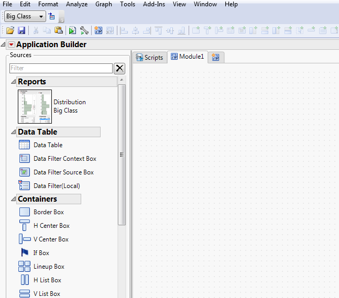Click the Save disk icon in toolbar
The height and width of the screenshot is (298, 339).
21,31
